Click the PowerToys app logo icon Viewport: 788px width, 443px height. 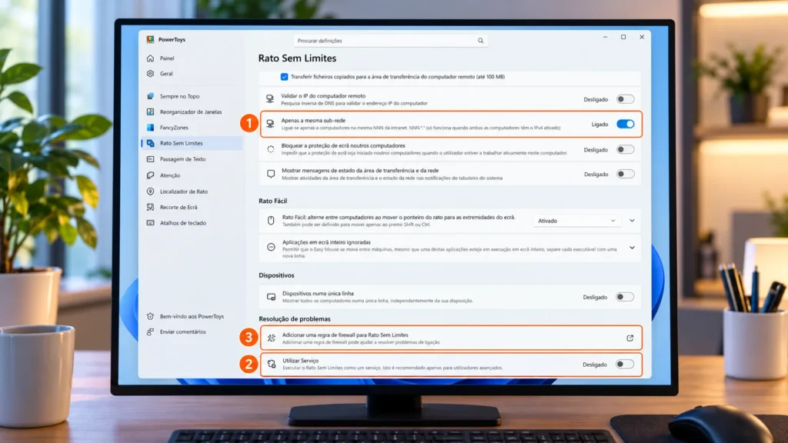pos(150,39)
